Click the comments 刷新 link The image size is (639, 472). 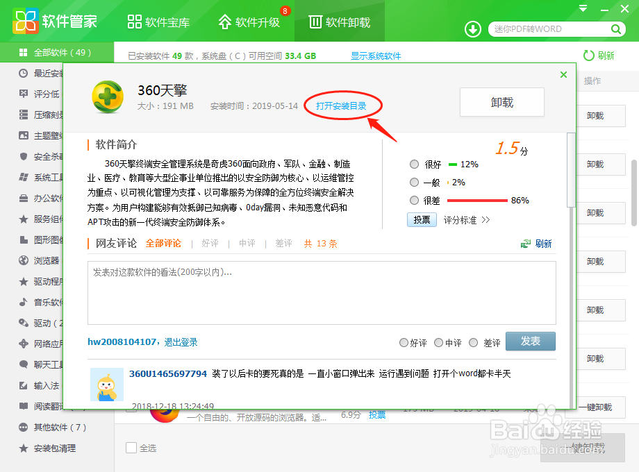536,244
